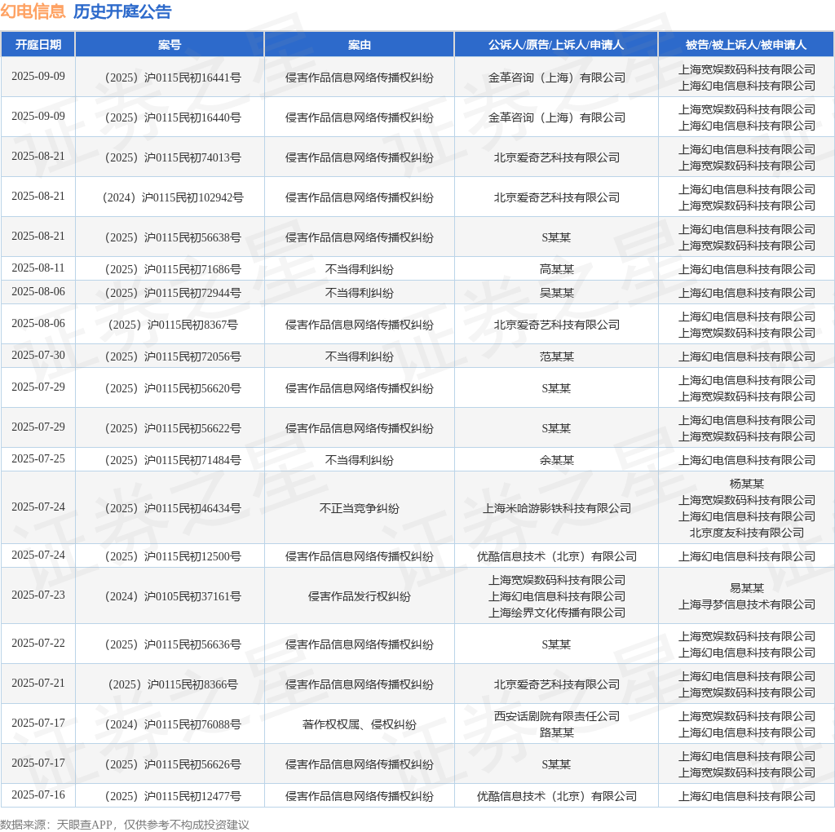
Task: Click the 幻电信息 title text
Action: pyautogui.click(x=33, y=11)
